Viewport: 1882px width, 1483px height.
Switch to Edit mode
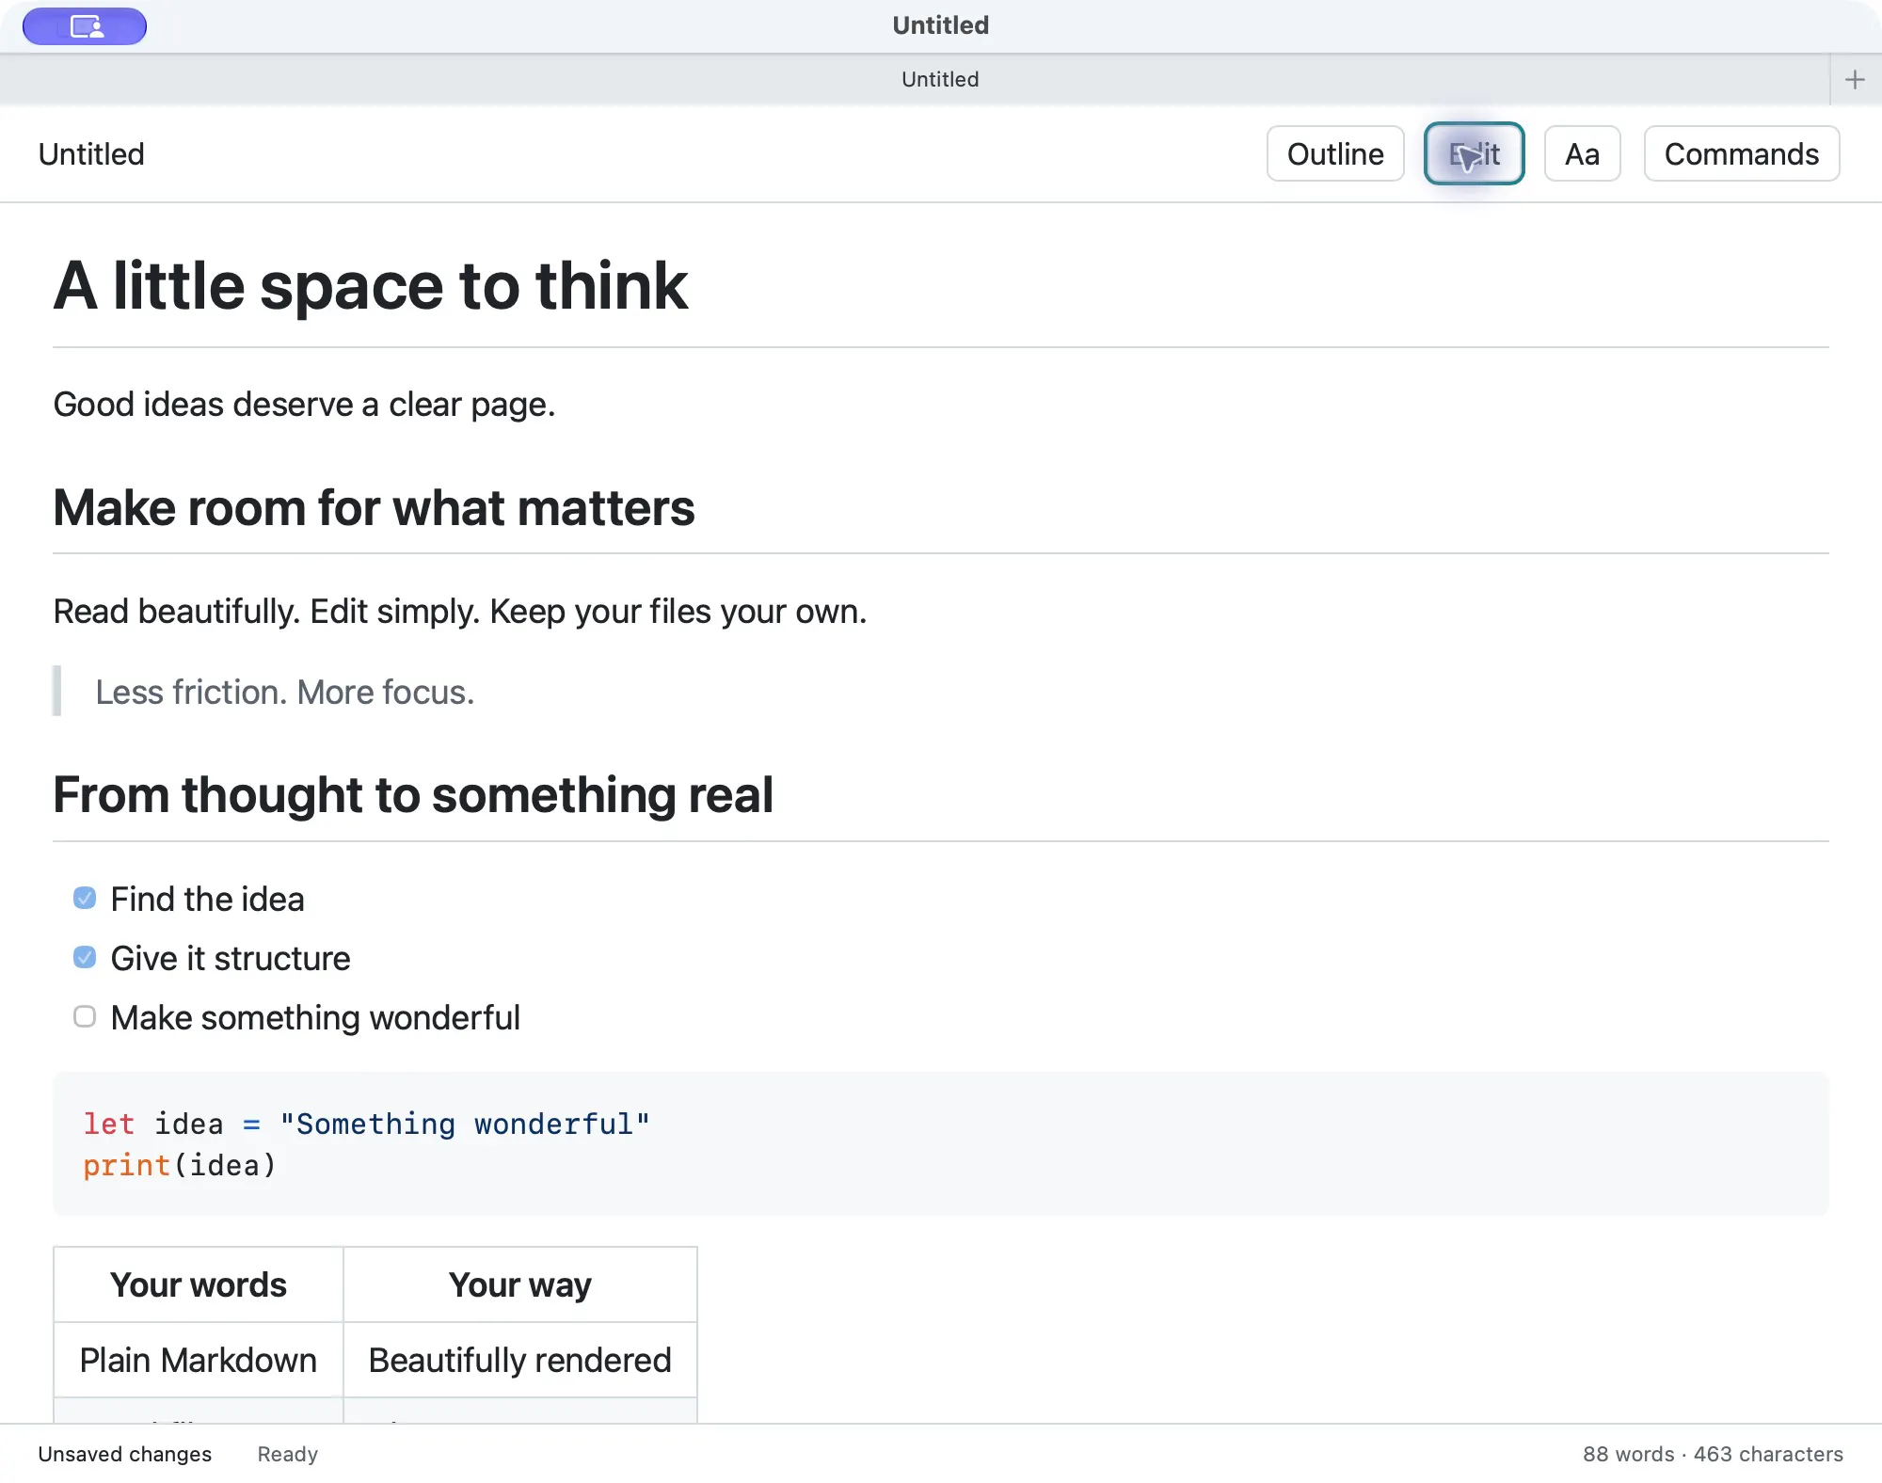(x=1474, y=153)
